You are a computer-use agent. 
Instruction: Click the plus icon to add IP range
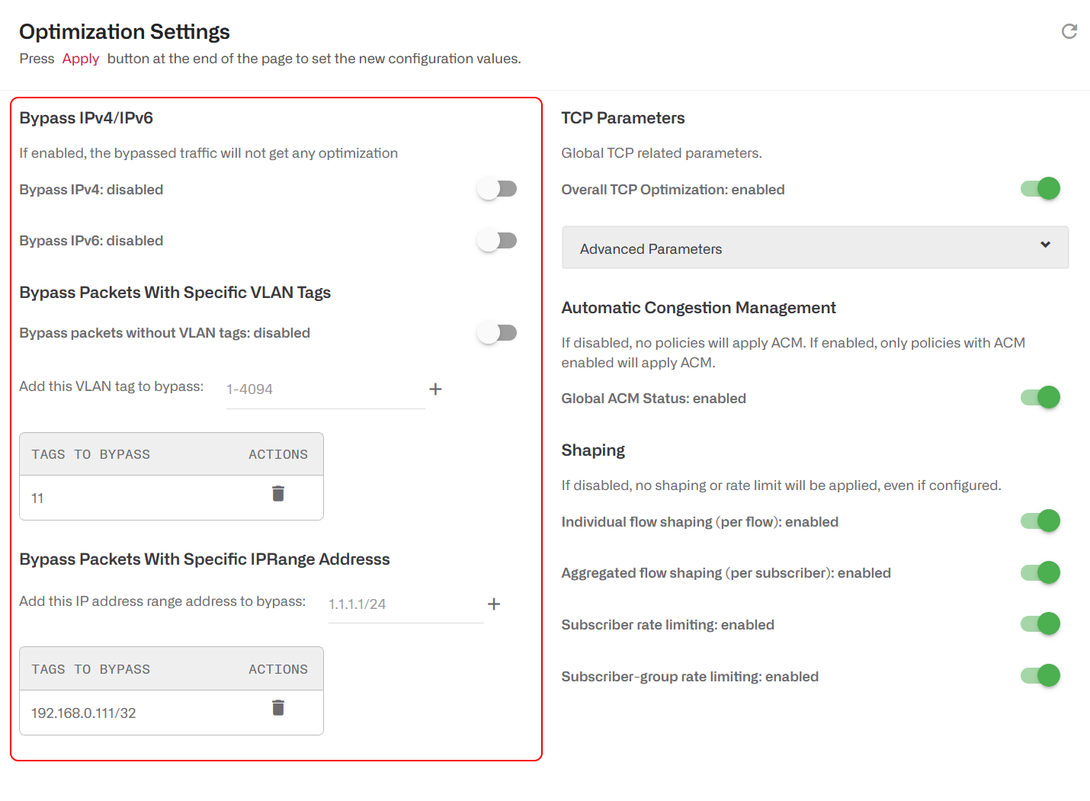tap(494, 604)
